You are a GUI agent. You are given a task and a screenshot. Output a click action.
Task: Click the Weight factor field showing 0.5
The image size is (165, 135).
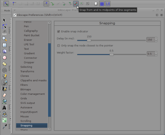coord(151,54)
